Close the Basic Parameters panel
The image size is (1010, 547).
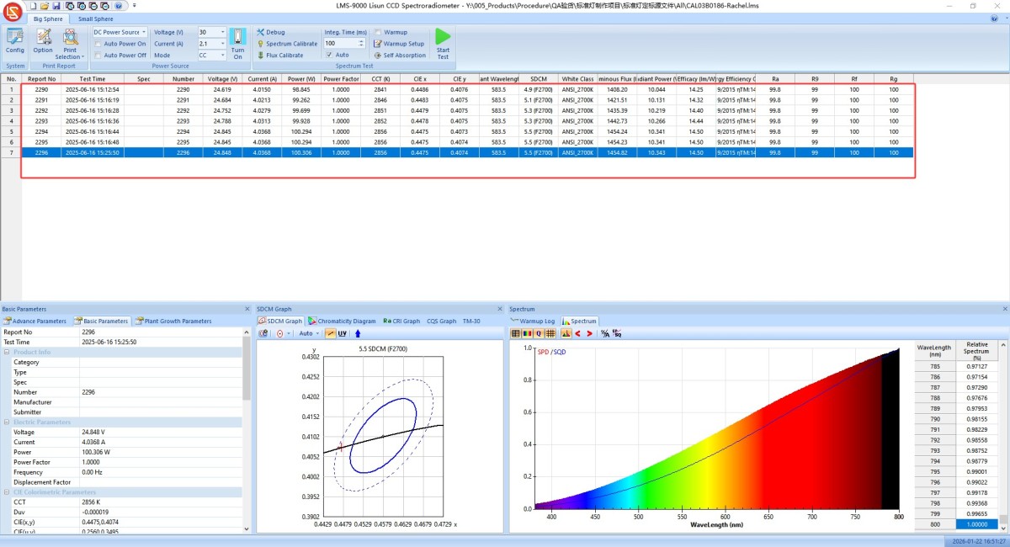[247, 309]
